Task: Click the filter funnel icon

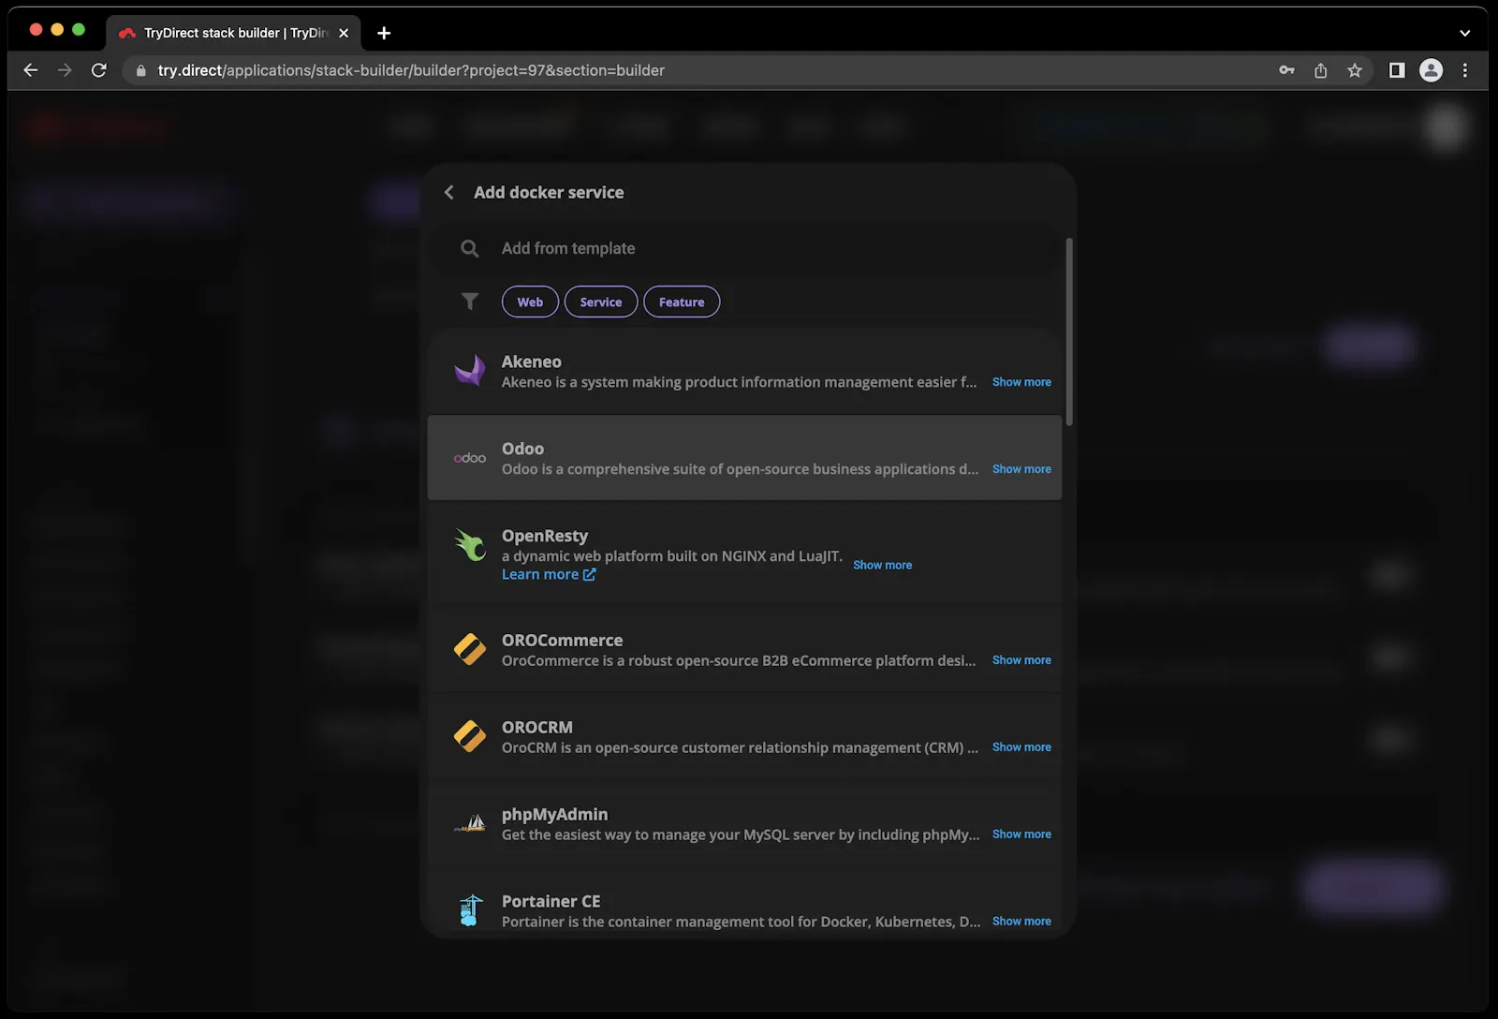Action: coord(470,302)
